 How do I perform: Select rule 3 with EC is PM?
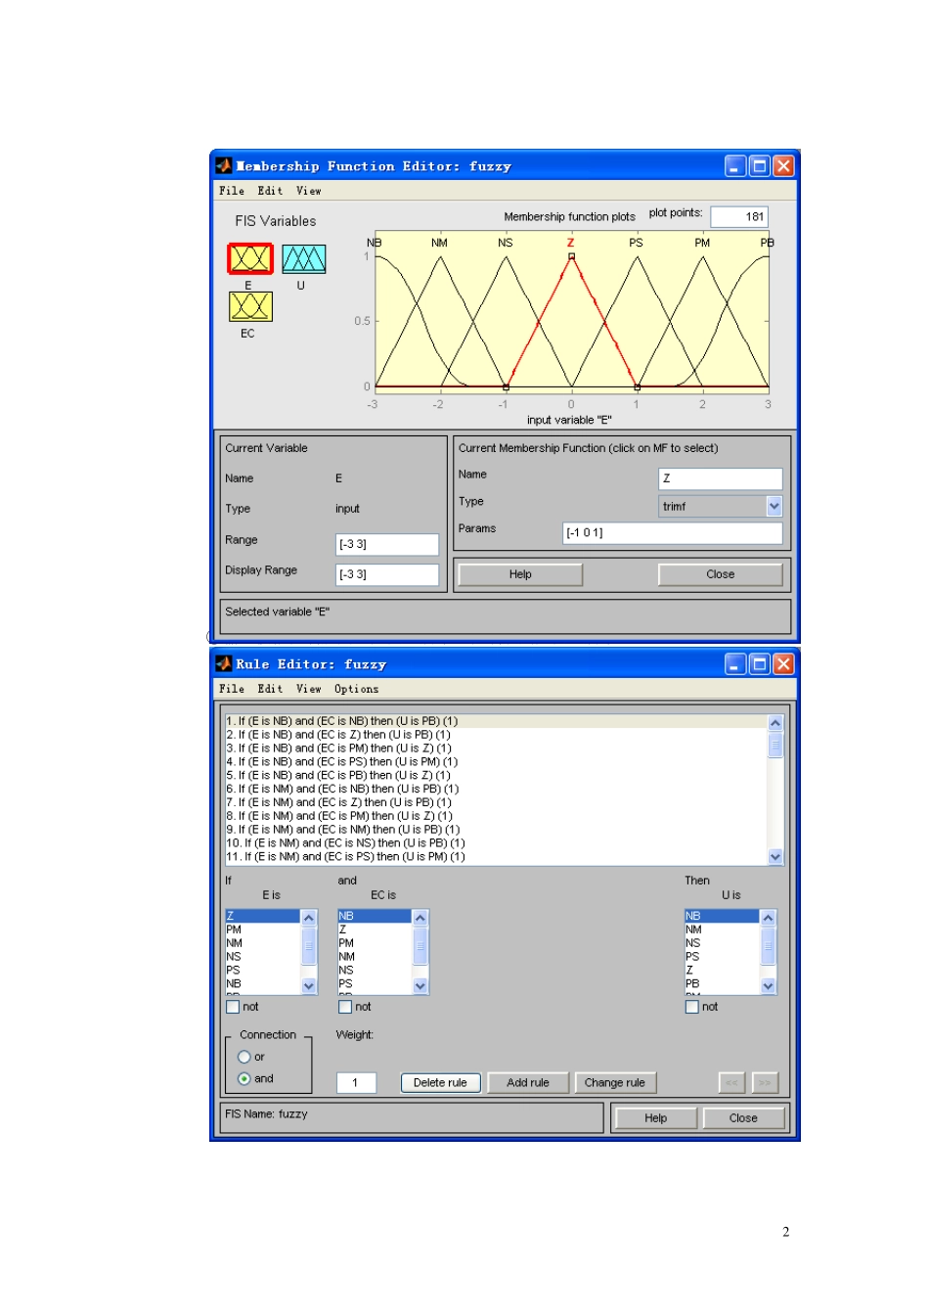pyautogui.click(x=497, y=748)
